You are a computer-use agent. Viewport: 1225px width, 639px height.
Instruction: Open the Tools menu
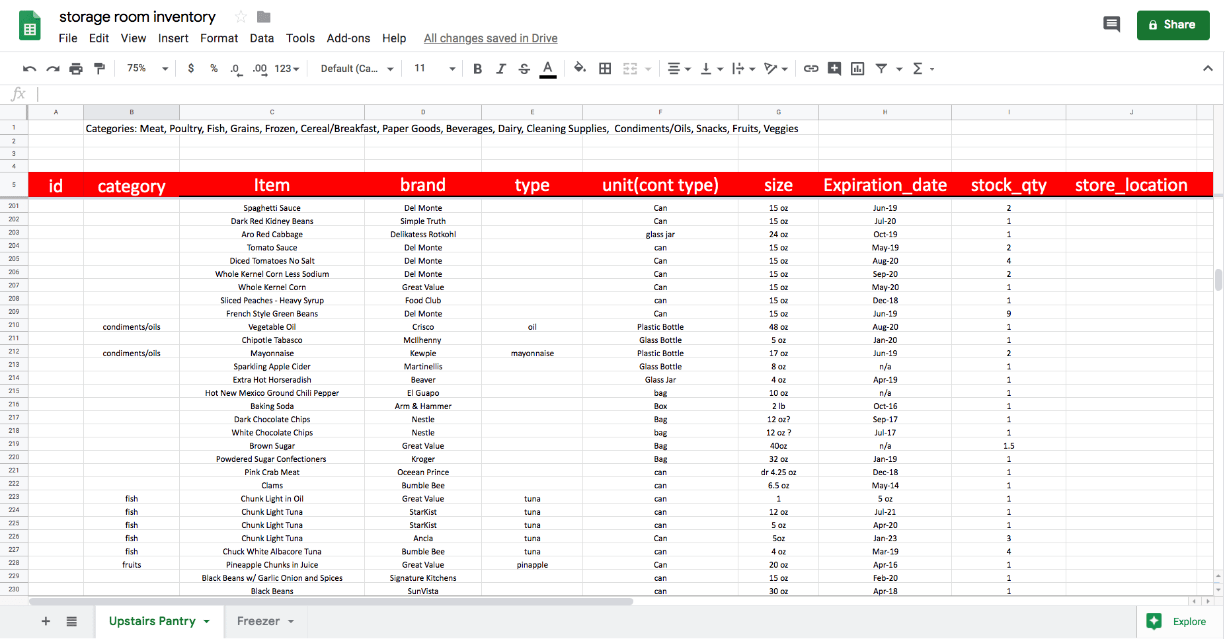point(300,38)
